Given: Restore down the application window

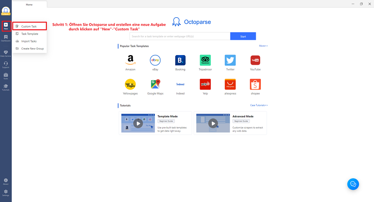Looking at the screenshot, I should point(361,4).
